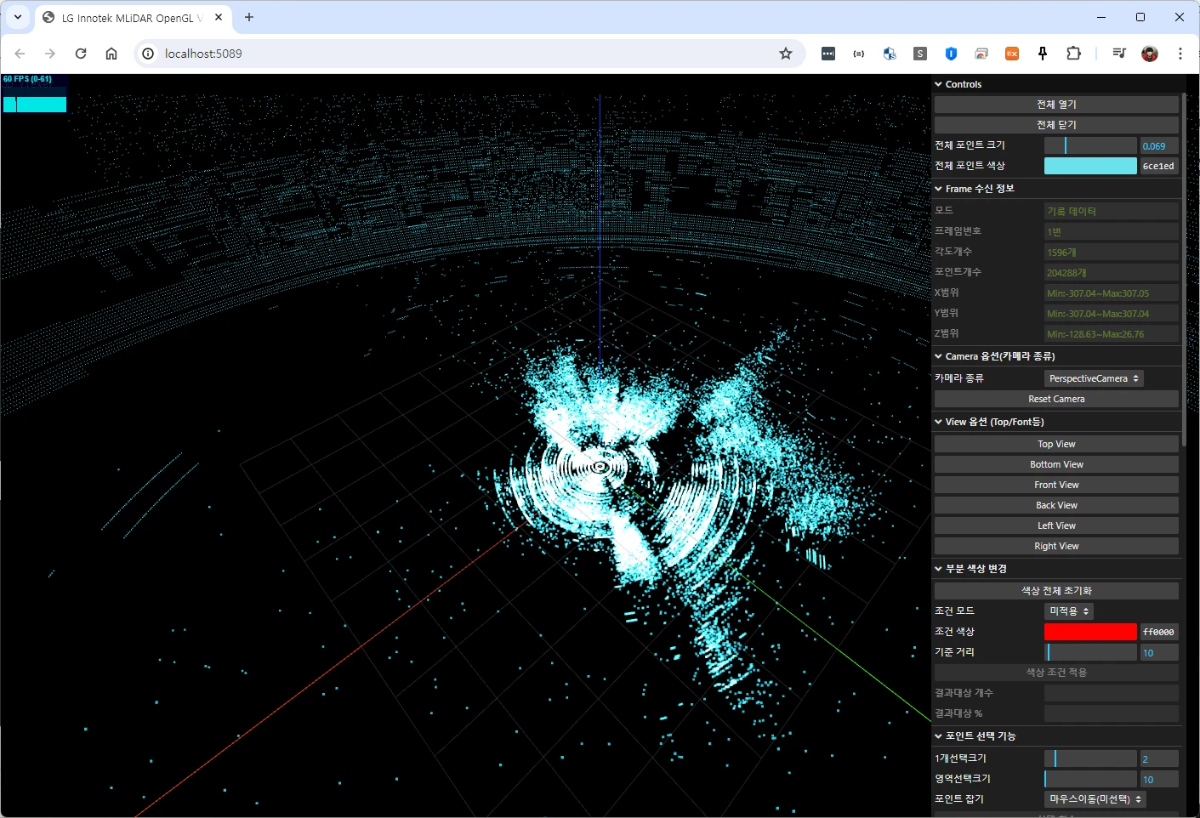1200x818 pixels.
Task: Open Chrome's three-dot menu
Action: pos(1180,54)
